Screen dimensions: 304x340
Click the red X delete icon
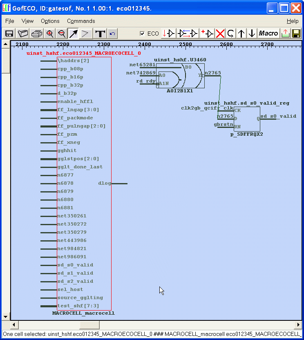220,34
